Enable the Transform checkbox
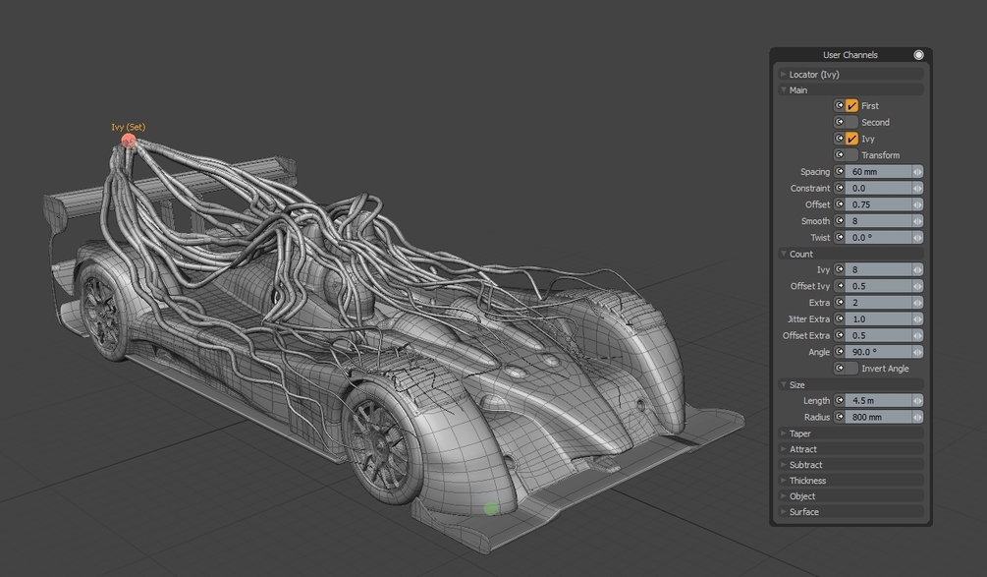 (x=851, y=155)
